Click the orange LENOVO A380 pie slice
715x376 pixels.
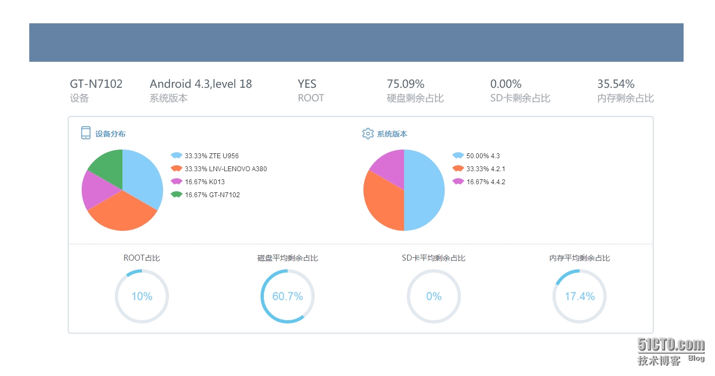123,213
